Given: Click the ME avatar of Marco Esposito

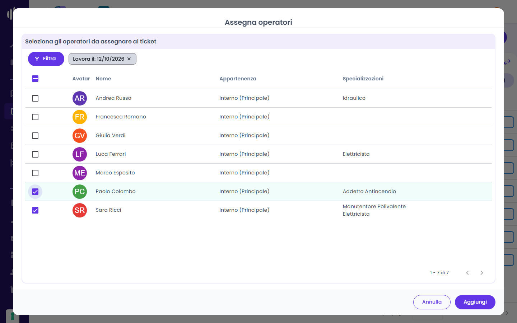Looking at the screenshot, I should point(80,173).
